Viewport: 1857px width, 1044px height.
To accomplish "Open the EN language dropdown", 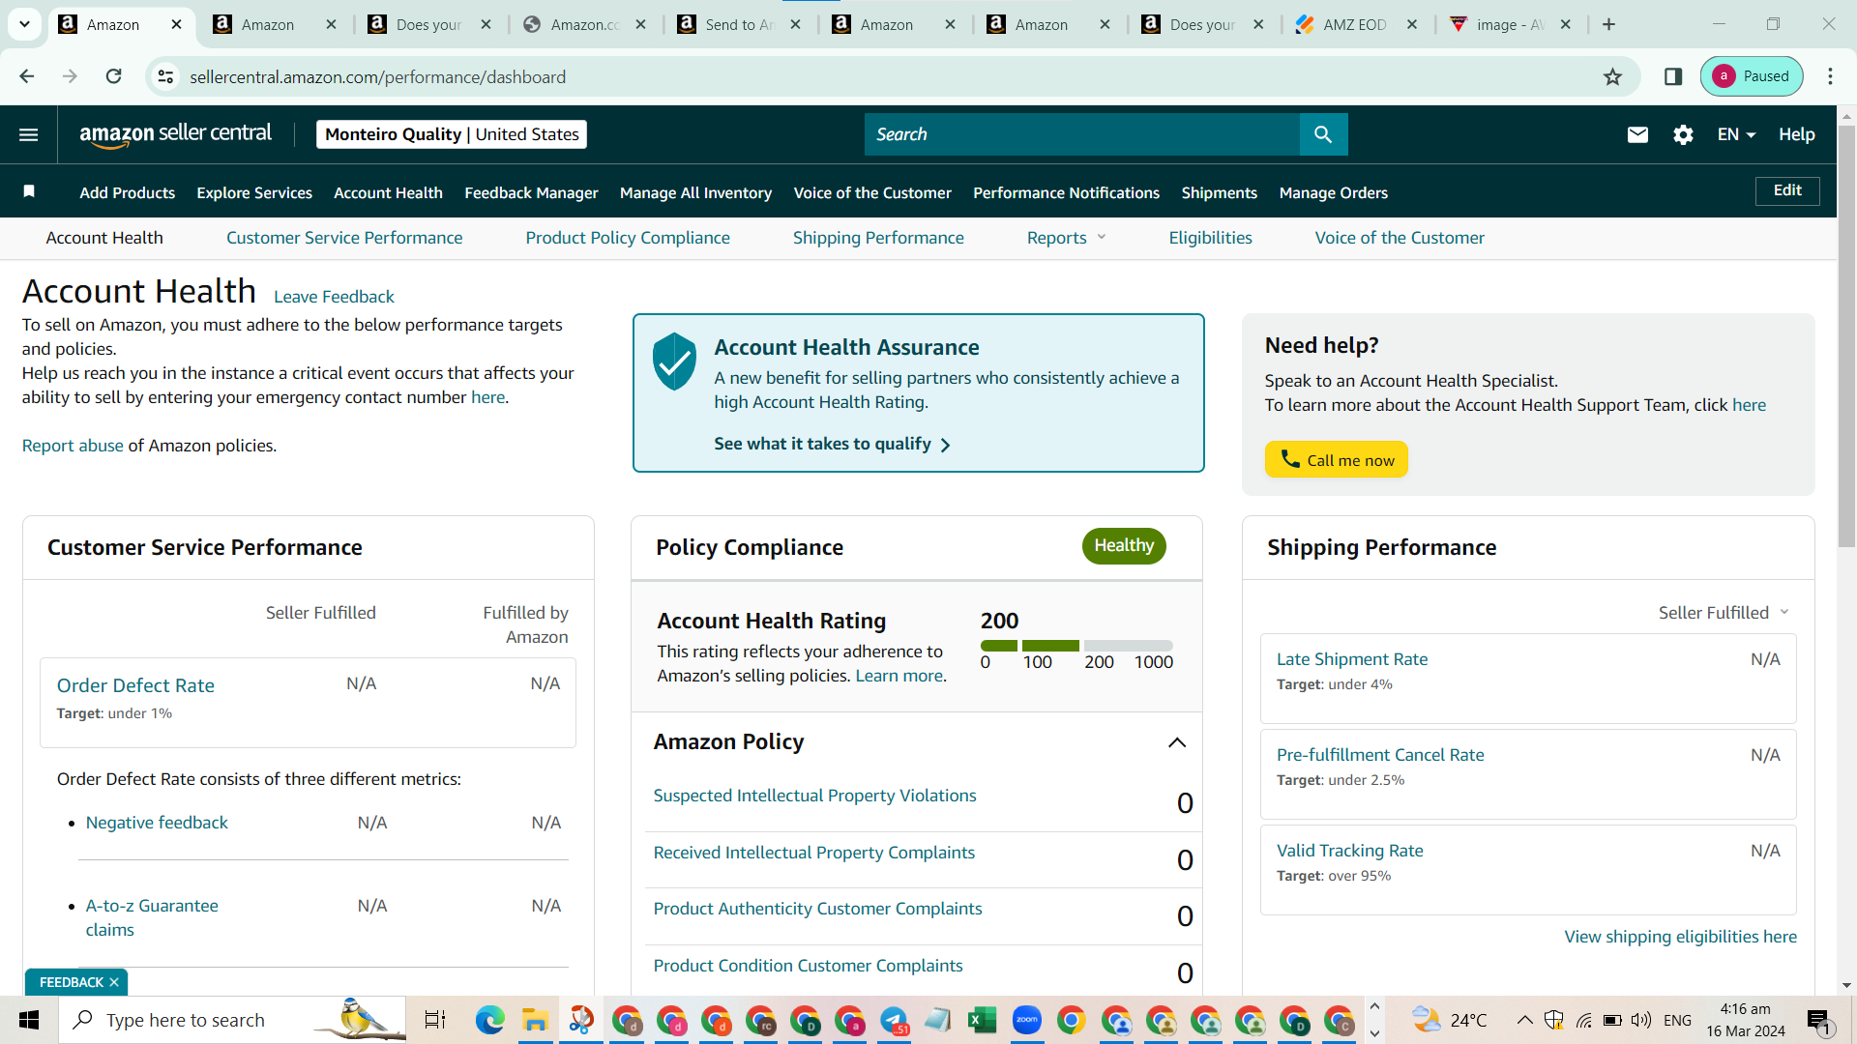I will point(1736,134).
